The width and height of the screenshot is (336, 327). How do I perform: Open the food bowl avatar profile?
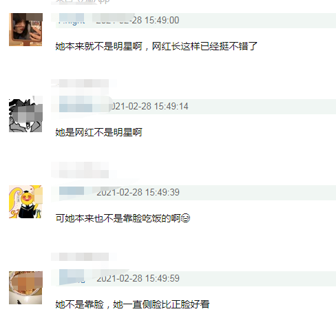click(25, 288)
